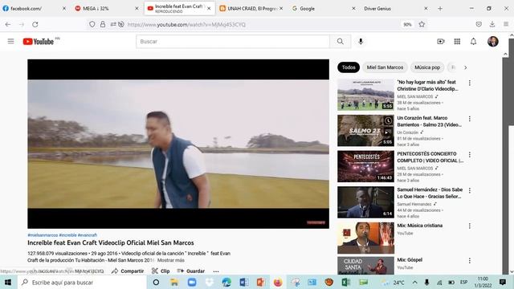This screenshot has width=514, height=289.
Task: Save page to Pocket
Action: click(479, 24)
